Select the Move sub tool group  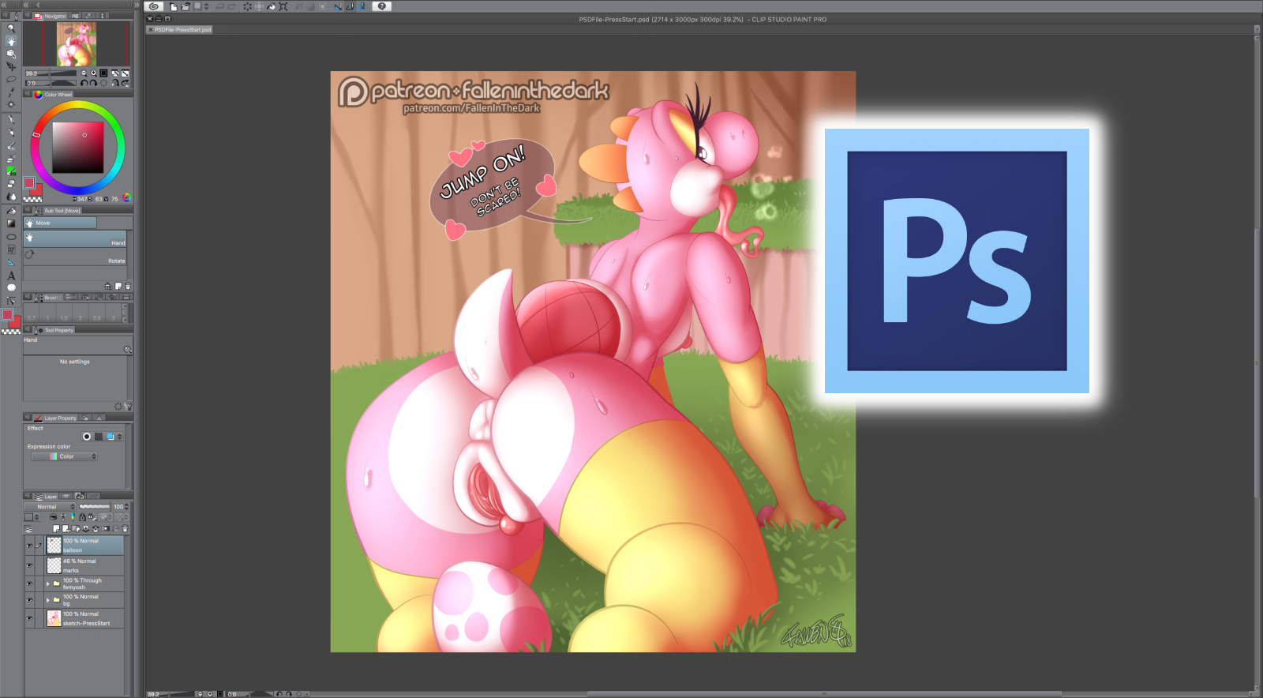(60, 223)
